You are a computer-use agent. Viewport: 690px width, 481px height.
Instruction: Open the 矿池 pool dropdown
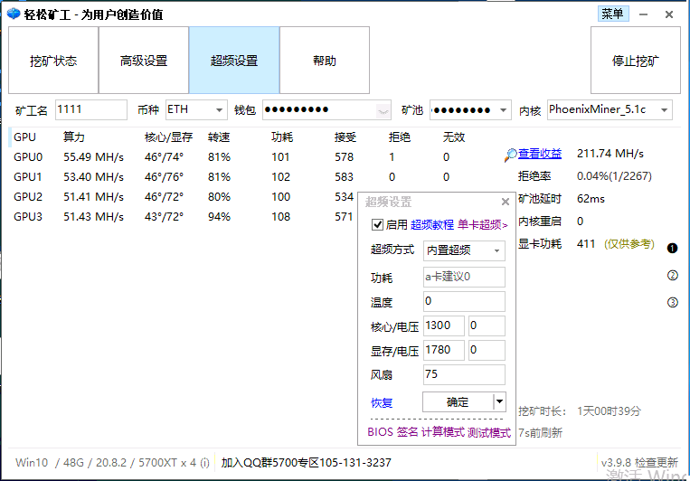point(504,110)
